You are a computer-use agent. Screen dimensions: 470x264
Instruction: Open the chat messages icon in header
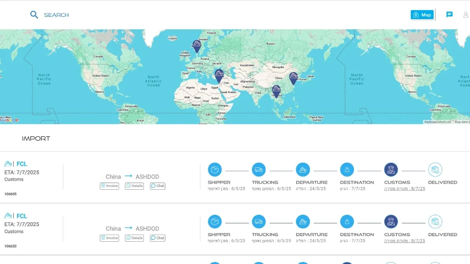tap(450, 15)
